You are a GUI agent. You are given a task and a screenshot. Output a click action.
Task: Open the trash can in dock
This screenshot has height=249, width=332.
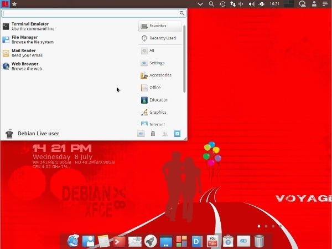click(259, 241)
